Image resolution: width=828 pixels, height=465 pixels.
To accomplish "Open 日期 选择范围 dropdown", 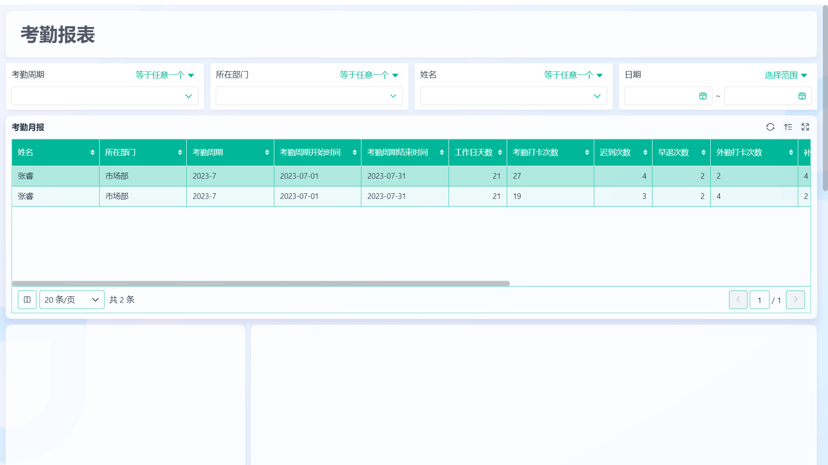I will pos(786,75).
